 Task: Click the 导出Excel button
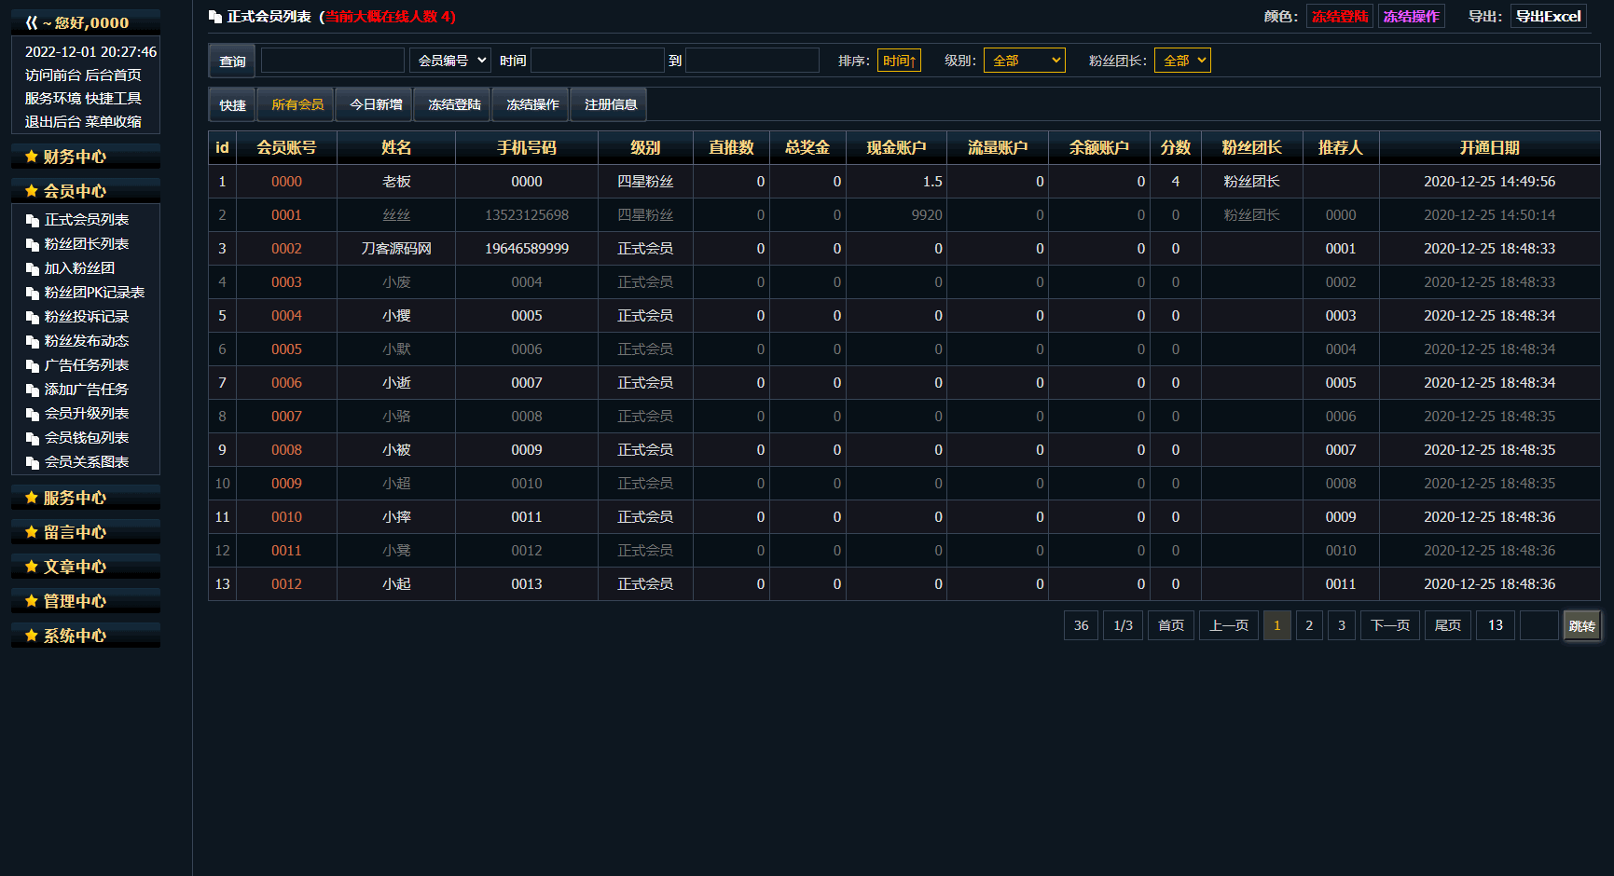click(1548, 17)
